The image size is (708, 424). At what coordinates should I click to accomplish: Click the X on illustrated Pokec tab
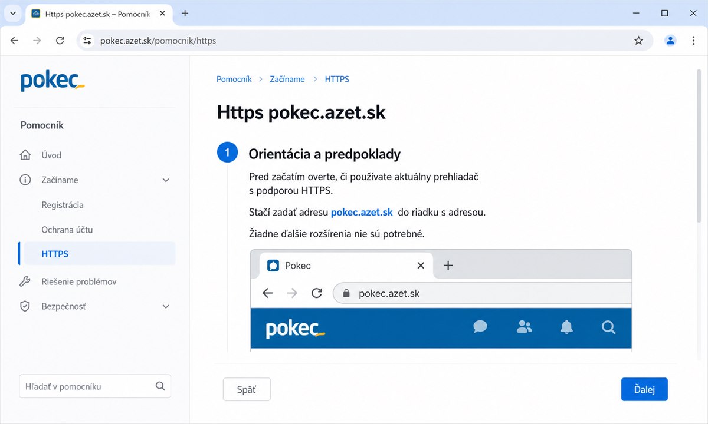point(421,266)
